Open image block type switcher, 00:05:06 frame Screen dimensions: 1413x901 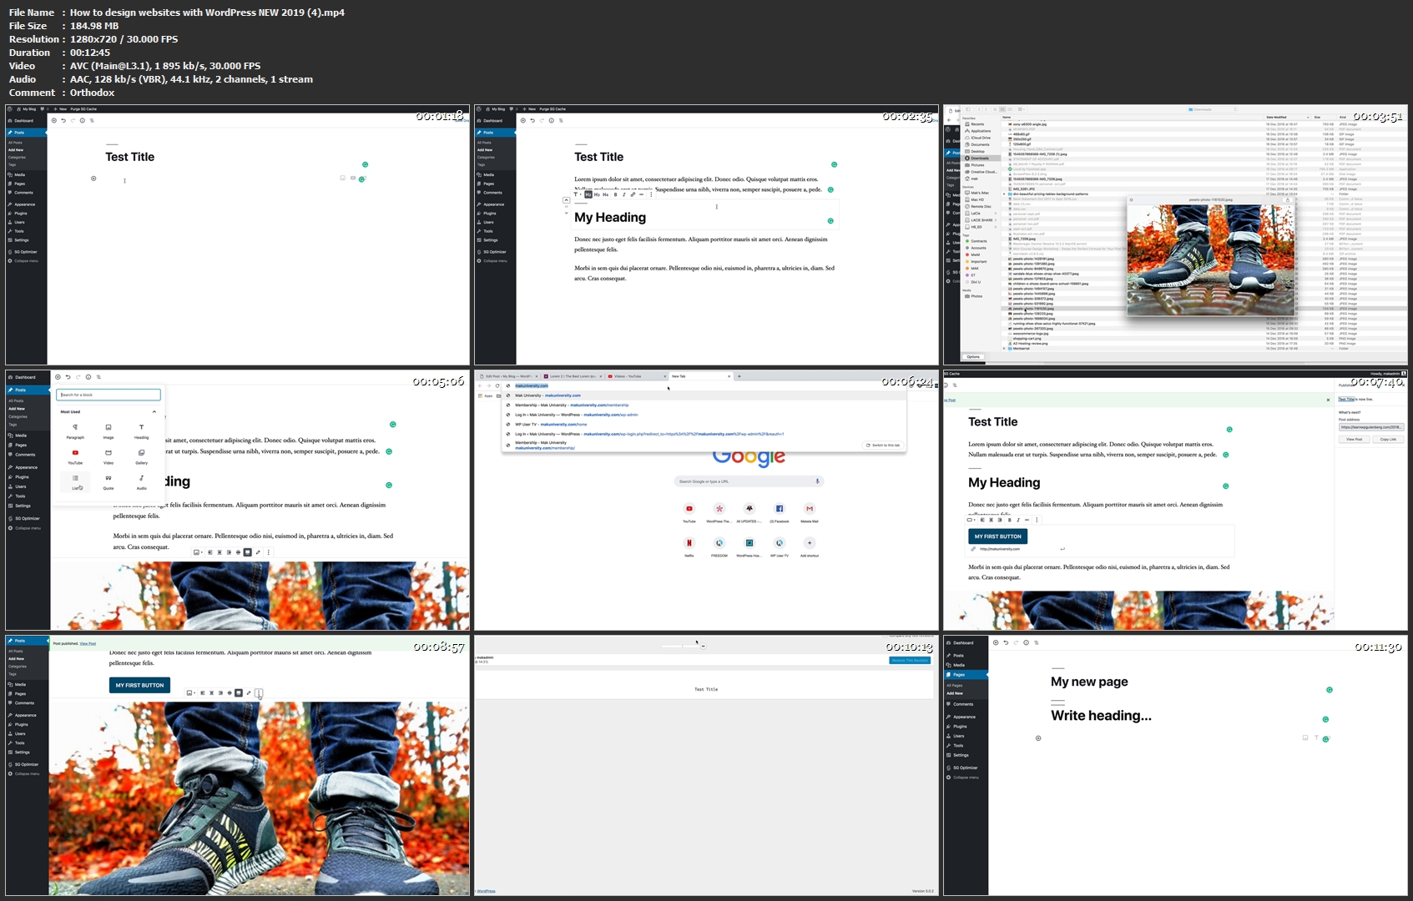197,552
